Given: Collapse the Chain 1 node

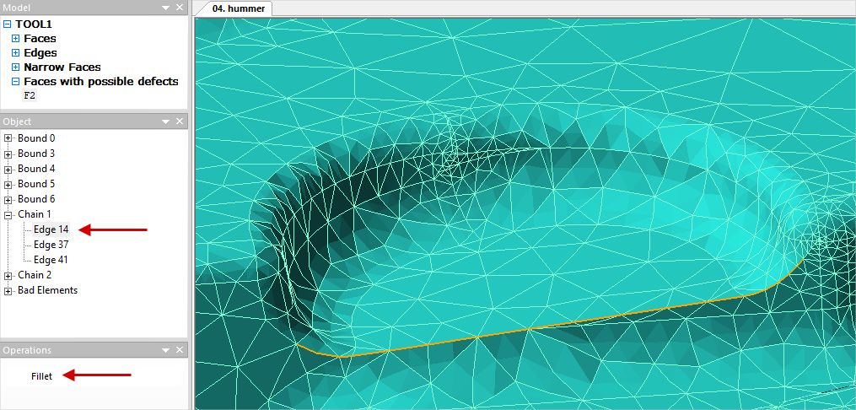Looking at the screenshot, I should point(8,214).
